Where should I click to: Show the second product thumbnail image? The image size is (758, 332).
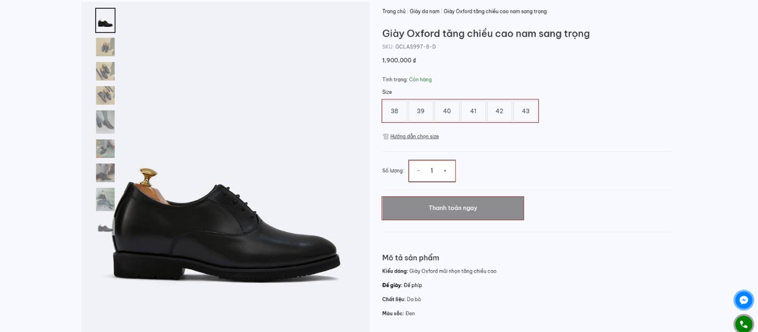point(105,47)
